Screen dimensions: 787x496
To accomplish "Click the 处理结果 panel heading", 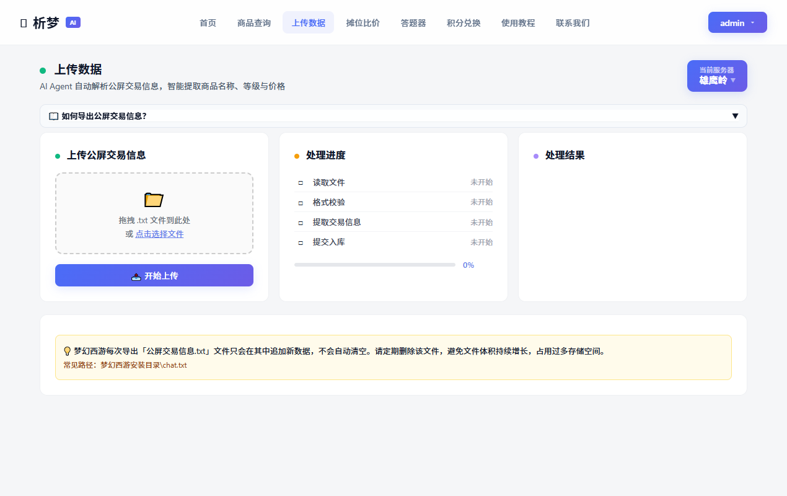I will tap(565, 155).
